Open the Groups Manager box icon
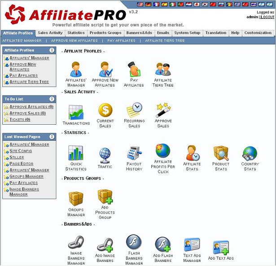Image resolution: width=276 pixels, height=266 pixels. pos(76,199)
